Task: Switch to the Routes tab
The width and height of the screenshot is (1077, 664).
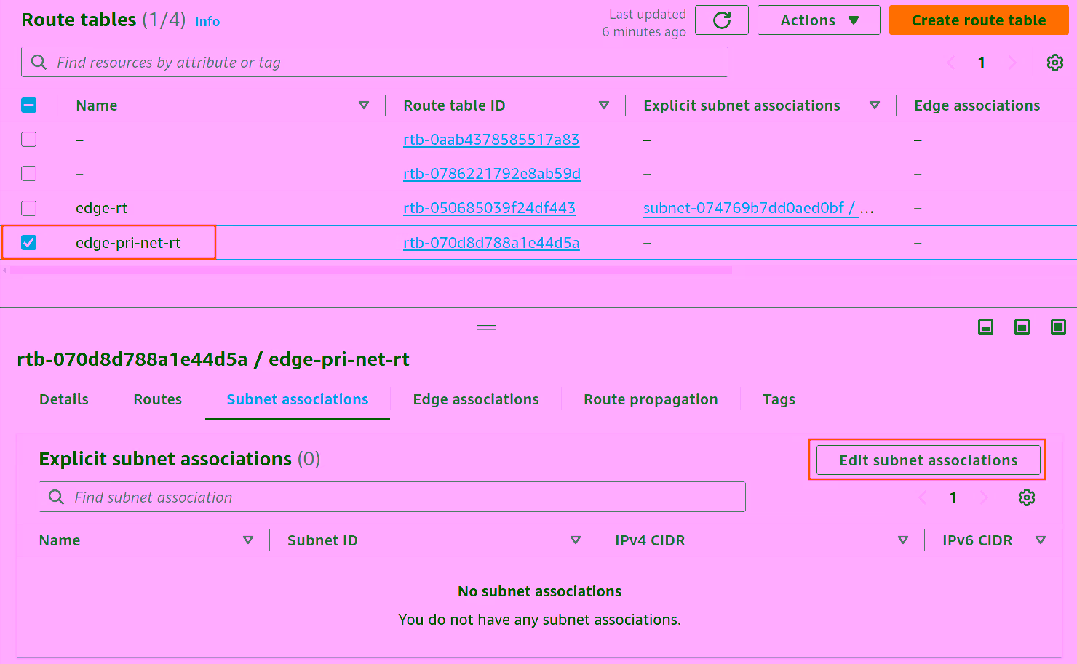Action: pos(157,399)
